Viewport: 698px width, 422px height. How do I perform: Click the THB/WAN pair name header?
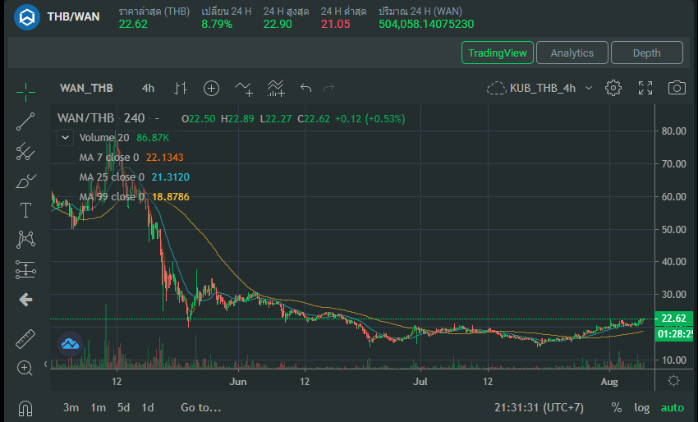pyautogui.click(x=73, y=17)
